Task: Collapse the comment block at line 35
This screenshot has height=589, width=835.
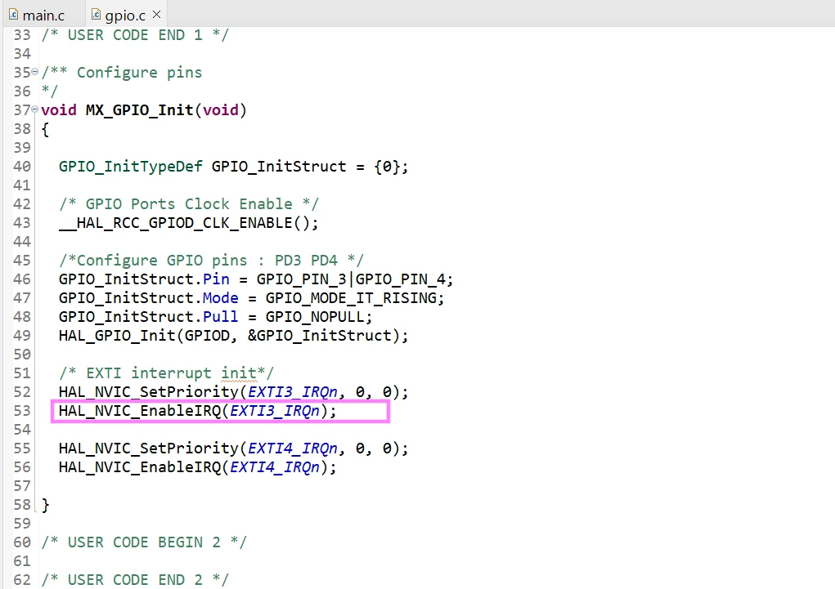Action: (x=34, y=71)
